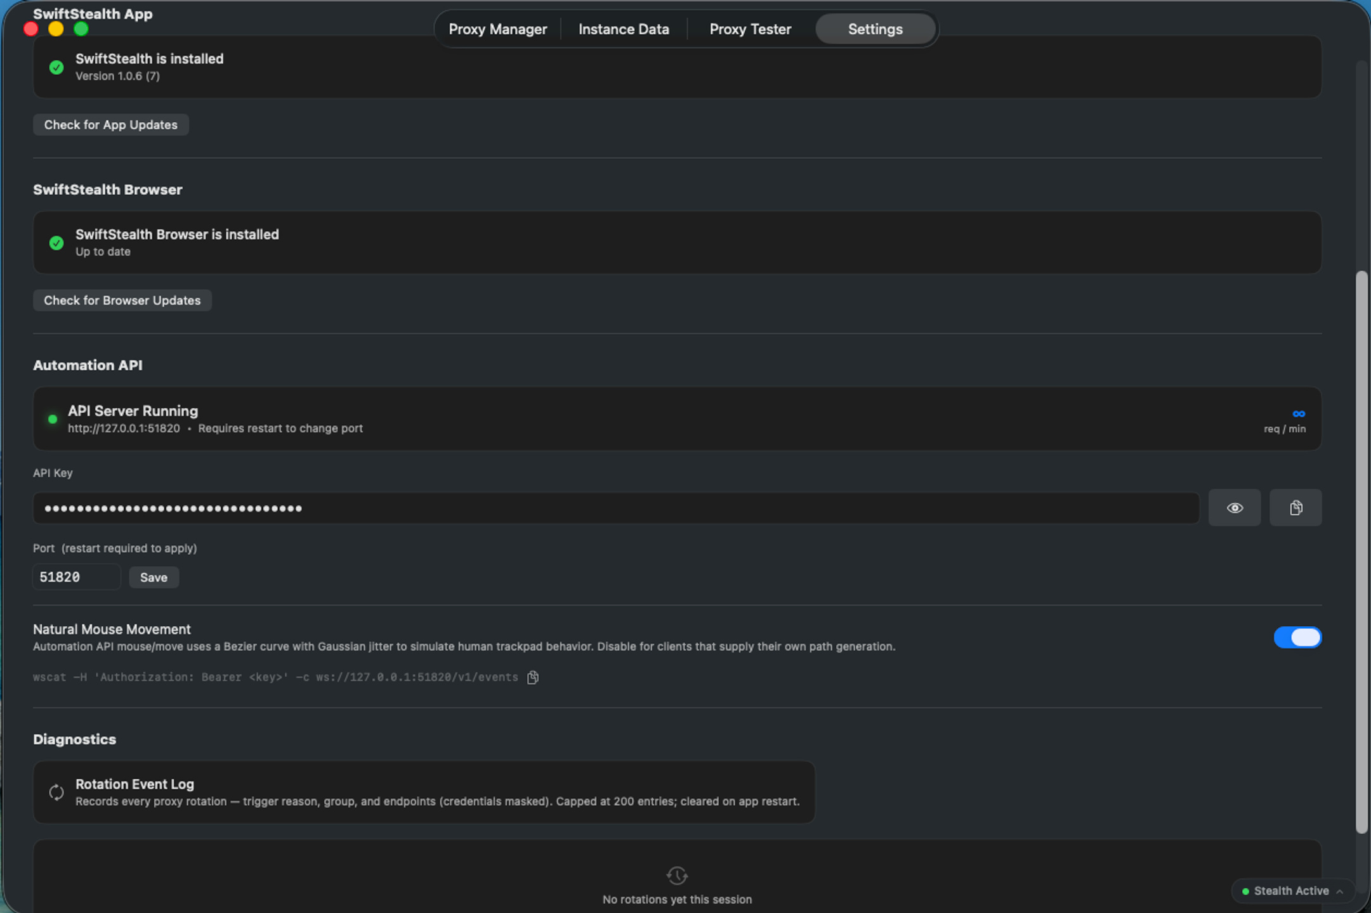
Task: Click the Diagnostics heading
Action: tap(74, 739)
